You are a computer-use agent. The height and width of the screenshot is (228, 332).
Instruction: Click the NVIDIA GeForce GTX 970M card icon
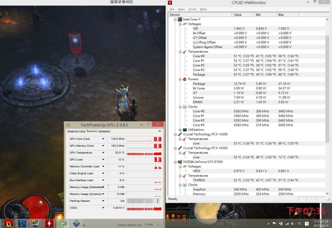coord(180,162)
